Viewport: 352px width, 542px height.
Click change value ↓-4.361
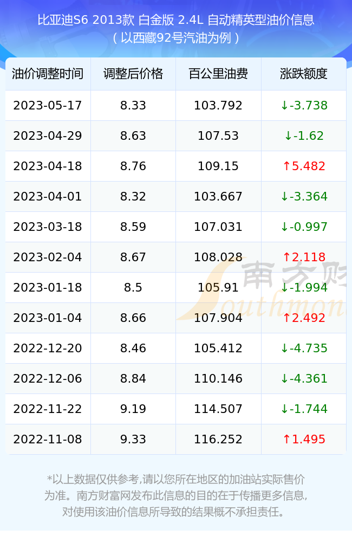point(304,379)
